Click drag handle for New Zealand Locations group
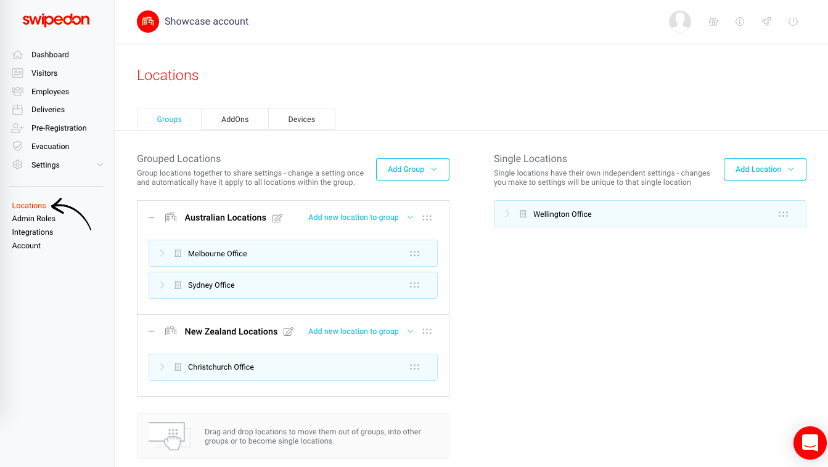Viewport: 828px width, 467px height. [x=427, y=331]
